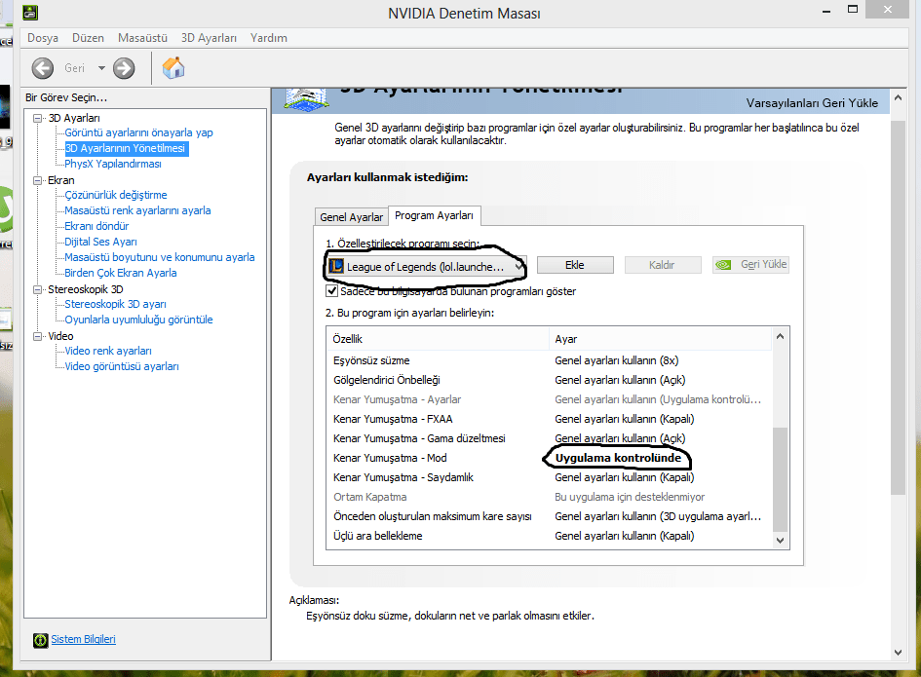Click the Ekle button
The image size is (921, 677).
coord(575,265)
